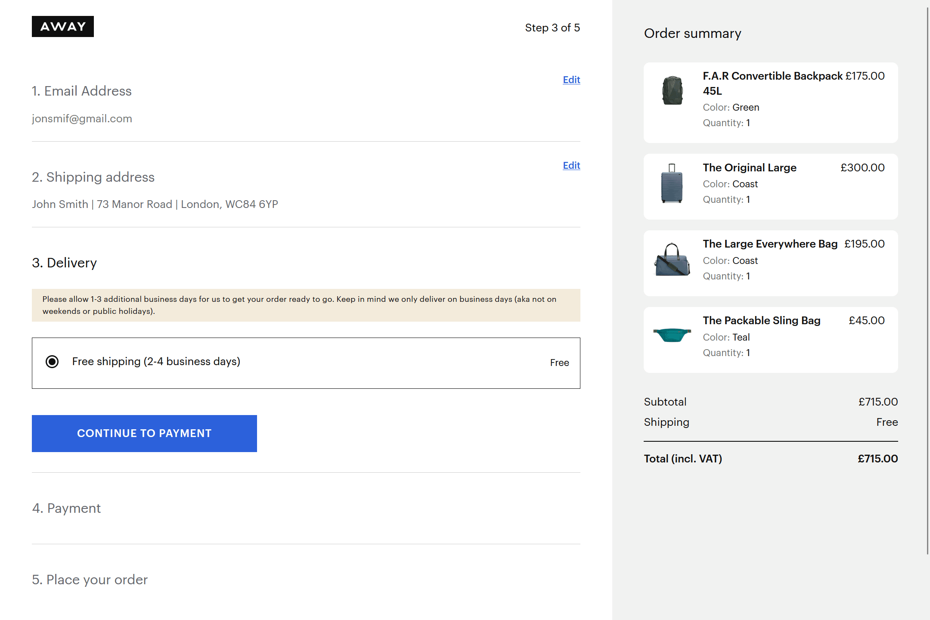Screen dimensions: 930x620
Task: Click the £45.00 Sling Bag price
Action: (867, 320)
